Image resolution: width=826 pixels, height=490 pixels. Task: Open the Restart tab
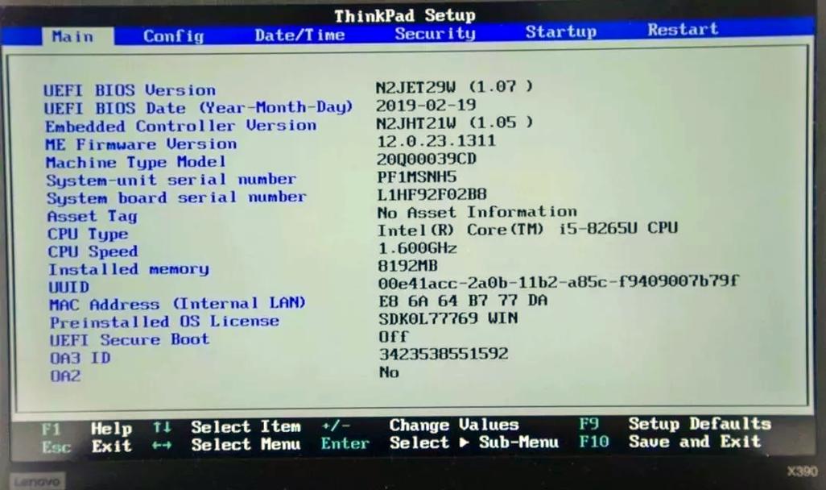point(683,30)
